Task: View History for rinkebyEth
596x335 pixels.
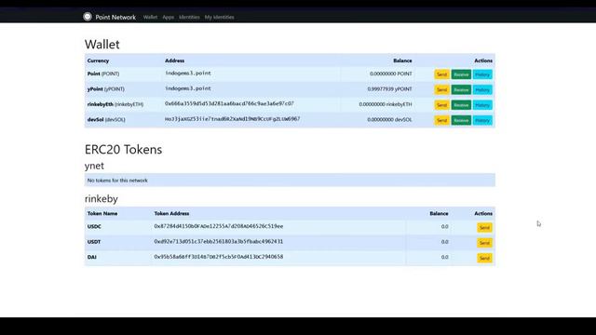Action: pos(482,105)
